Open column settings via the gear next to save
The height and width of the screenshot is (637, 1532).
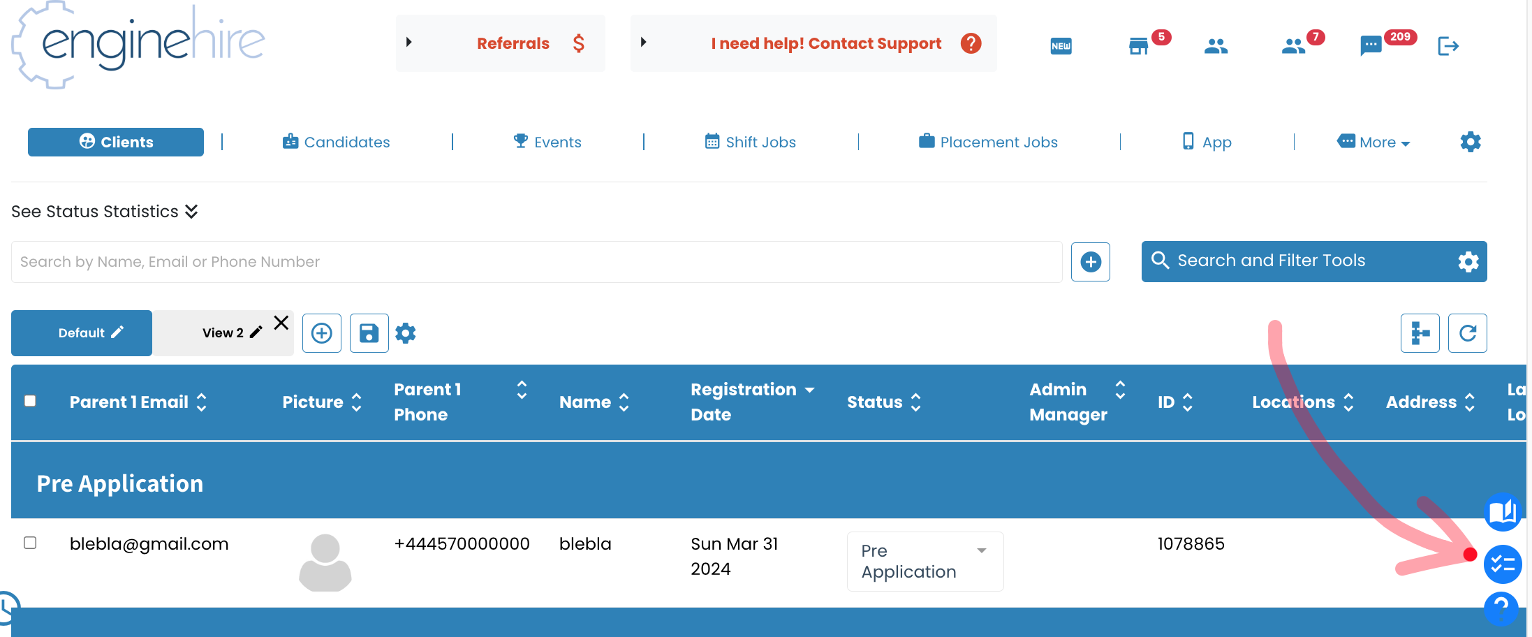406,332
